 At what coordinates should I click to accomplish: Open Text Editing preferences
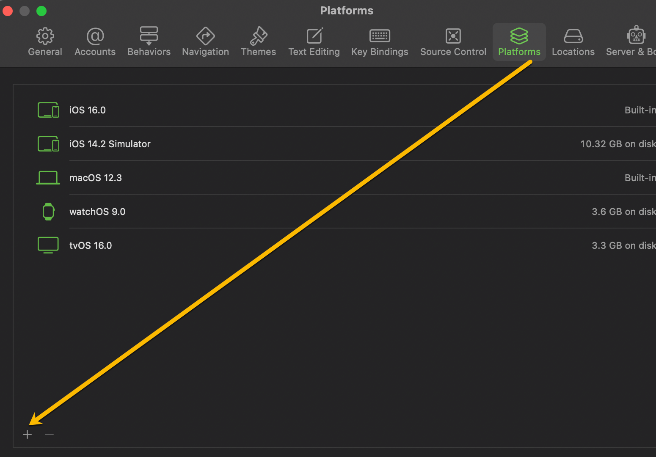pos(314,41)
